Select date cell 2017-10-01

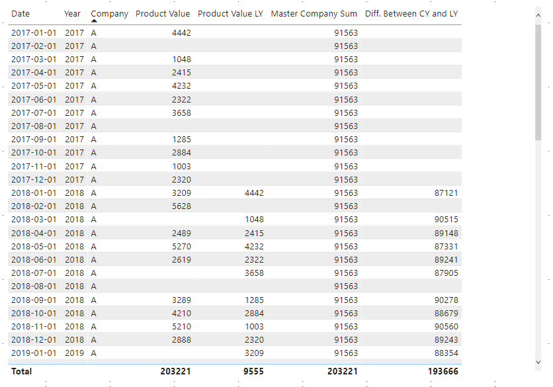34,153
